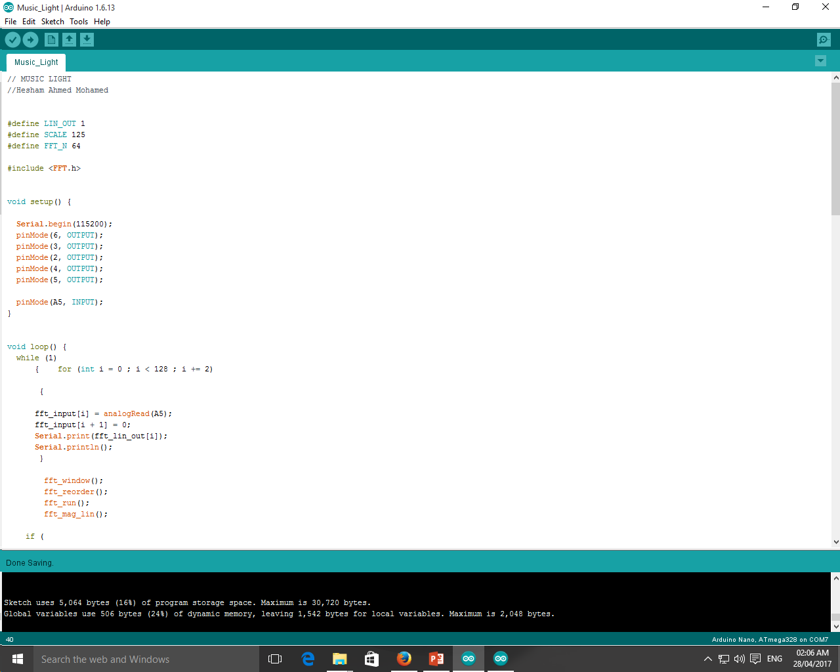Screen dimensions: 840x672
Task: Open the Windows Start menu
Action: click(16, 658)
